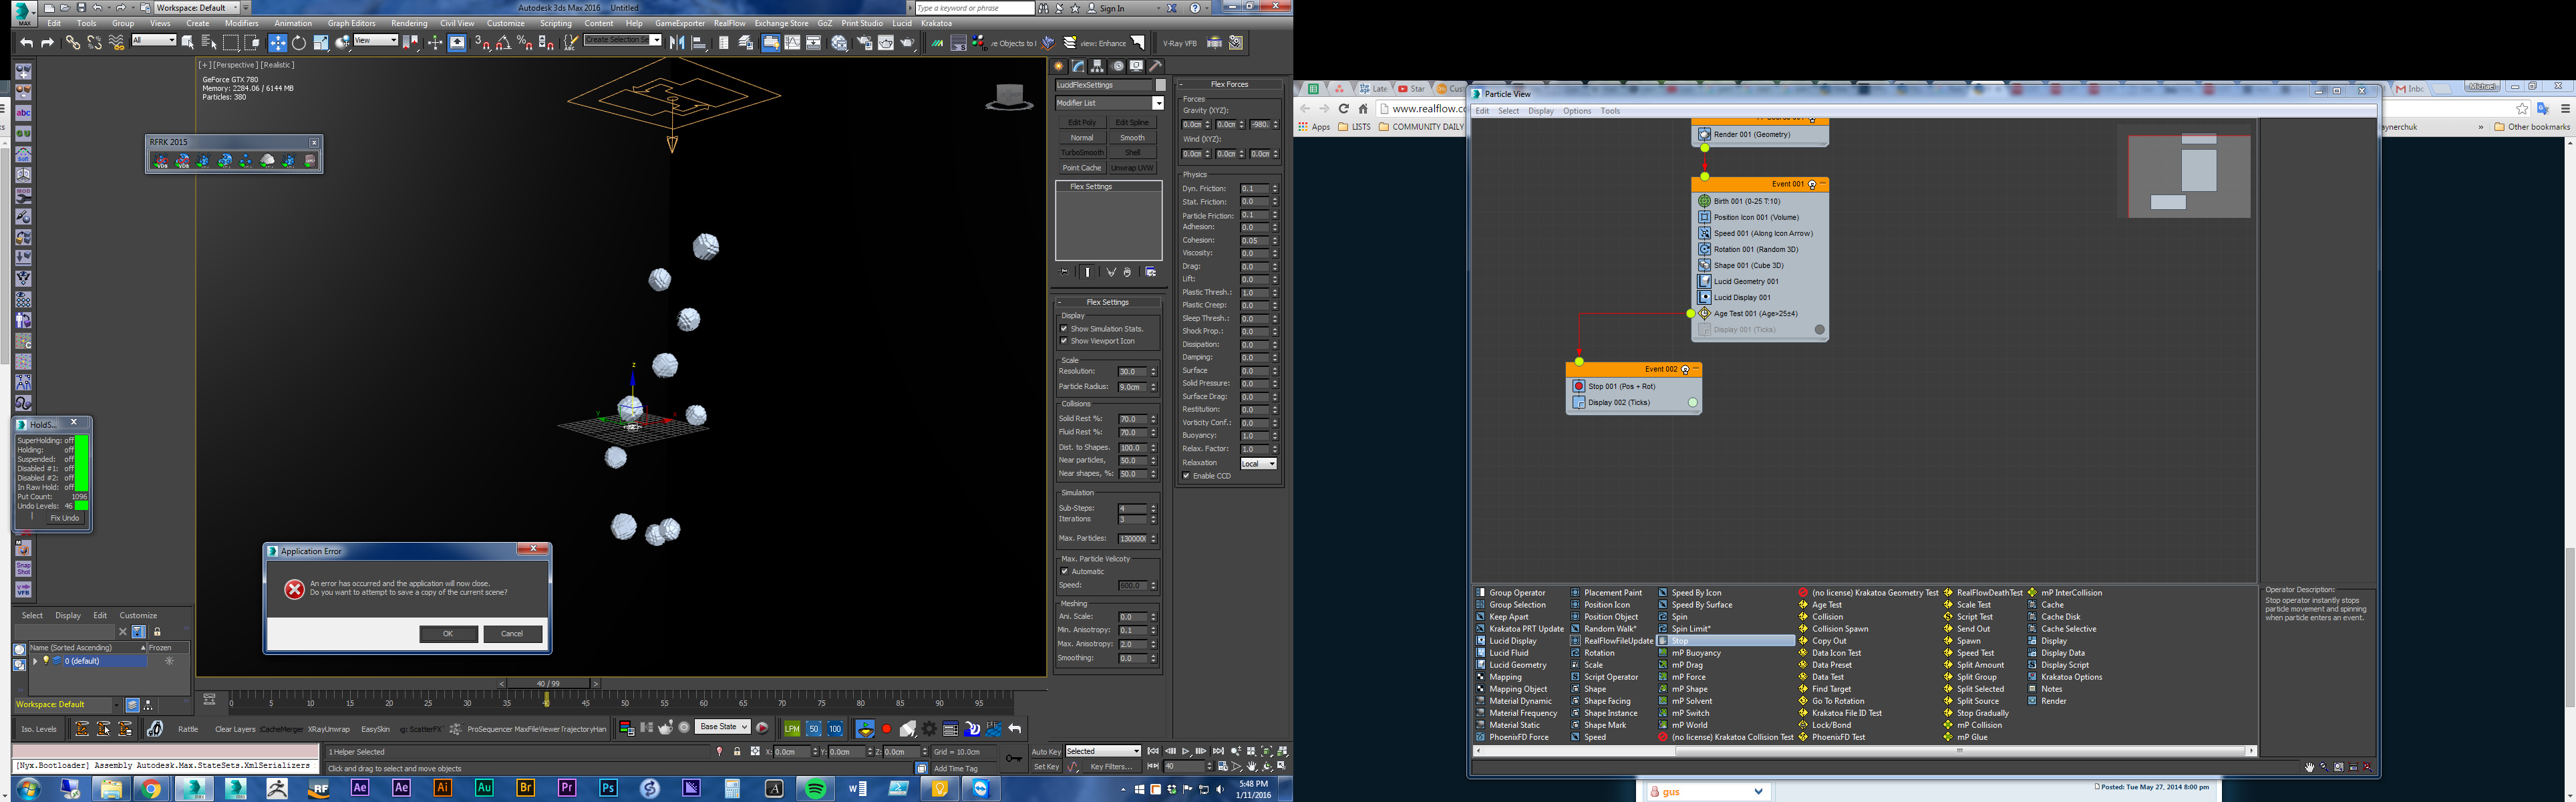Toggle Show Viewport Icon checkbox
Viewport: 2576px width, 802px height.
click(x=1065, y=341)
